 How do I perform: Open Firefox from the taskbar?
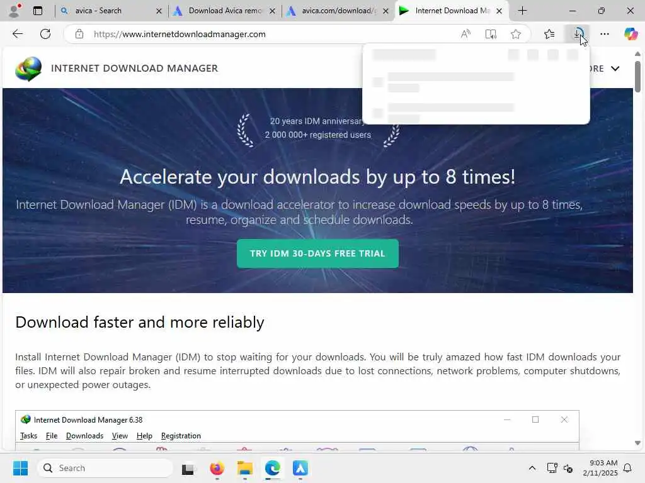point(217,468)
